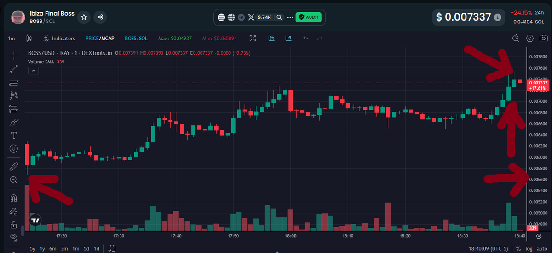Select the crosshair cursor tool

click(13, 55)
